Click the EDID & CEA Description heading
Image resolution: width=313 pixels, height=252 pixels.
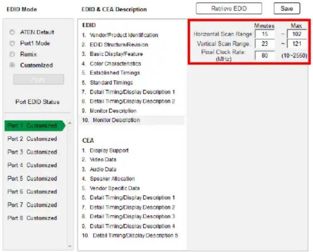click(114, 9)
